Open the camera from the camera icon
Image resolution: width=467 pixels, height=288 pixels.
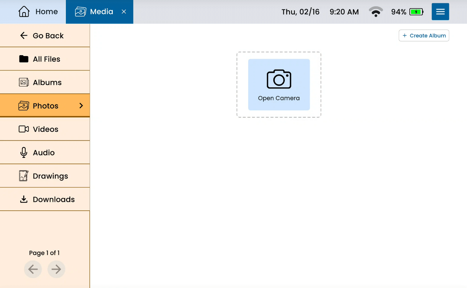click(x=279, y=79)
